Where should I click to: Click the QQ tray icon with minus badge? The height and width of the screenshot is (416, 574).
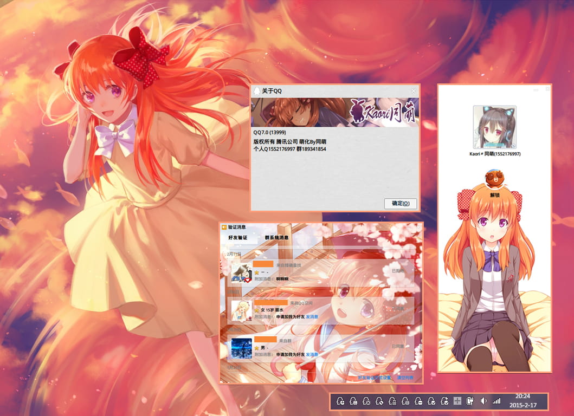tap(418, 401)
